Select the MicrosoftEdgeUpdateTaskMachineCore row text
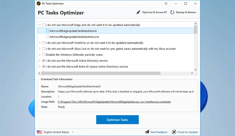Screen dimensions: 235x136 (x=74, y=37)
